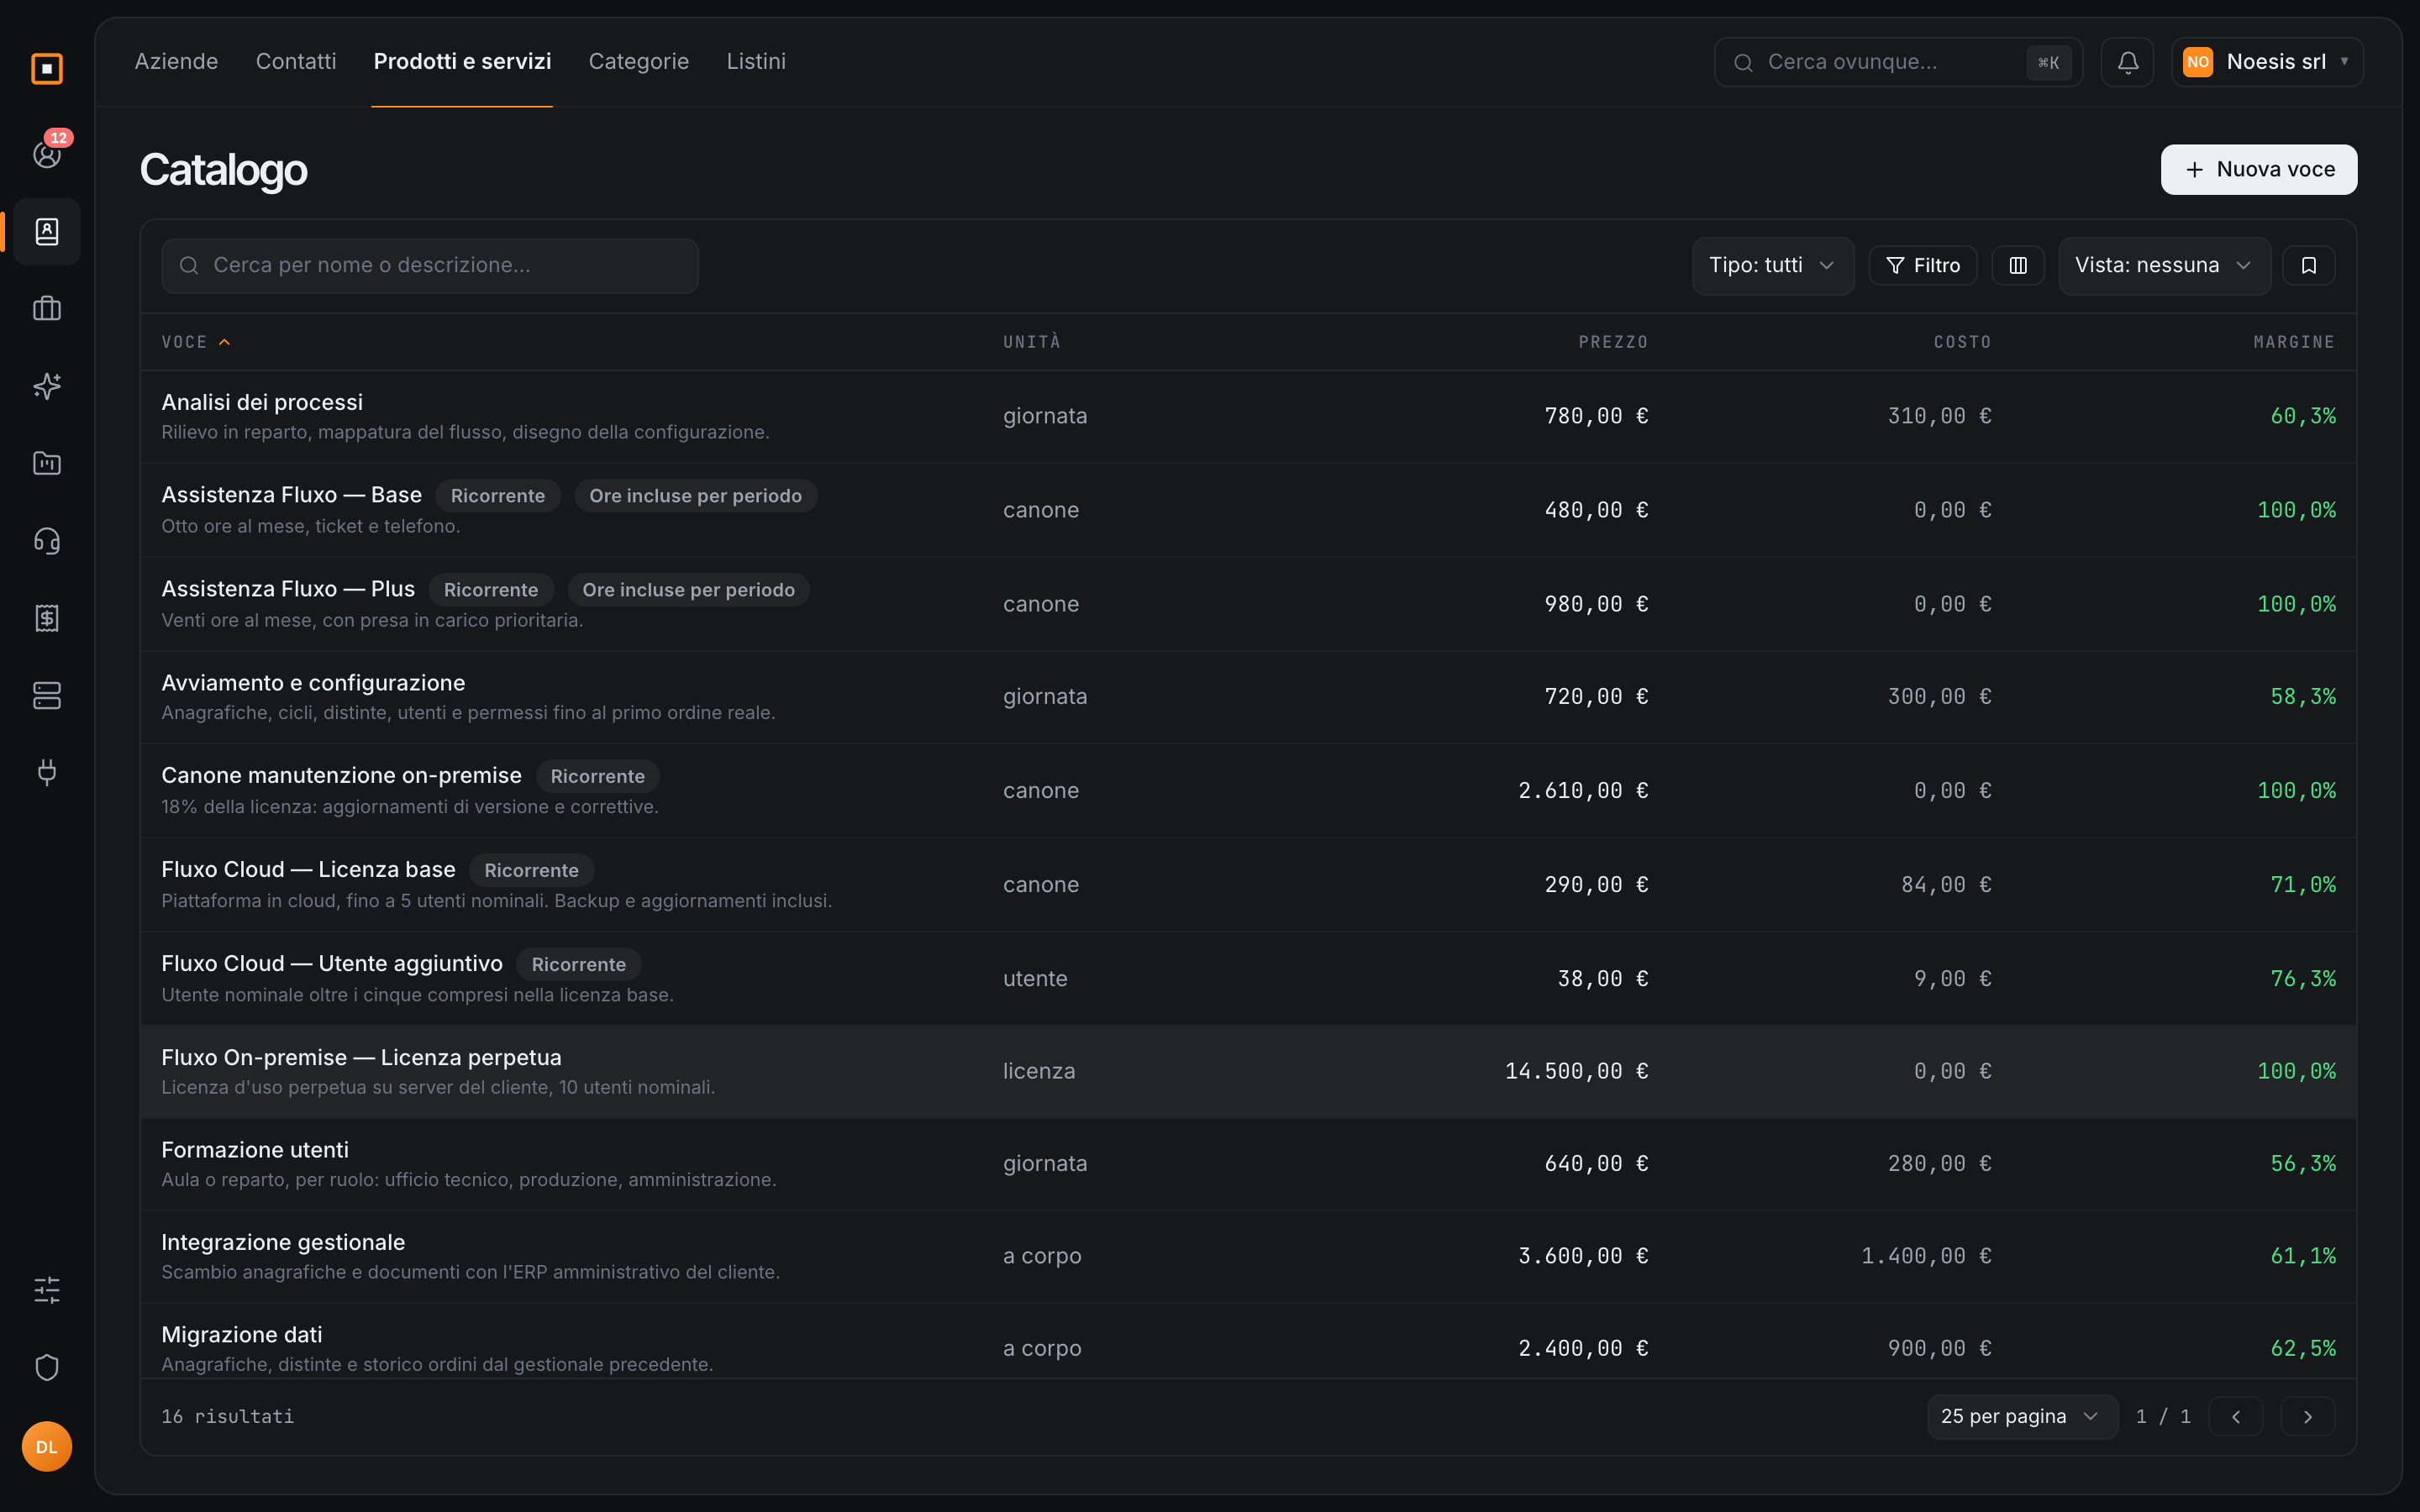Open the shield sidebar icon
This screenshot has height=1512, width=2420.
point(47,1367)
